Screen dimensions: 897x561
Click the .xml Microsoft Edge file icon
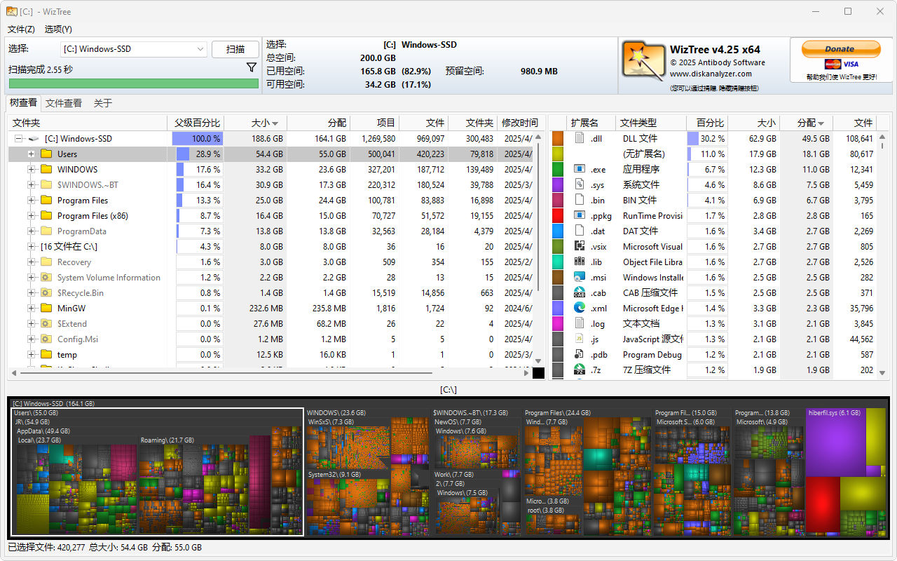tap(580, 308)
